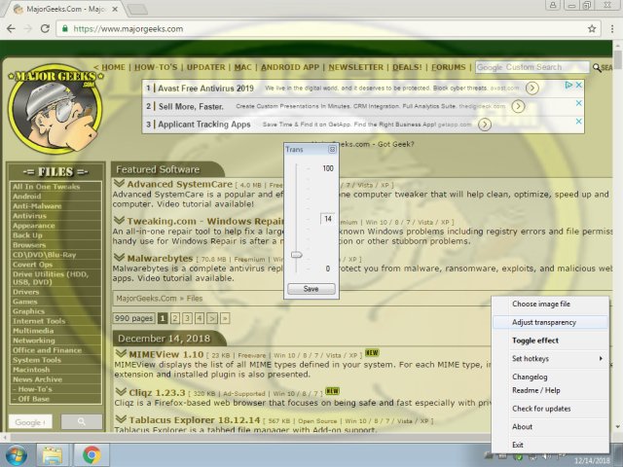This screenshot has height=467, width=623.
Task: Click the MIMEView 1.10 chevron icon
Action: (121, 353)
